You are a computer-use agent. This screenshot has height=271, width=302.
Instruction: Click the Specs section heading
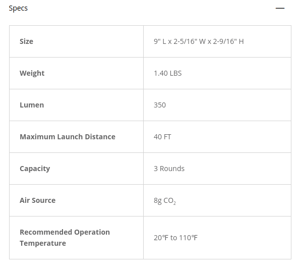(18, 8)
